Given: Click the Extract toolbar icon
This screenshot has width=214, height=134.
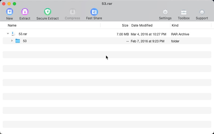Looking at the screenshot, I should coord(25,12).
